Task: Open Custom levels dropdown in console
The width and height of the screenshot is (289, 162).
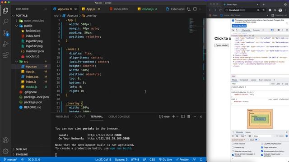Action: click(238, 140)
